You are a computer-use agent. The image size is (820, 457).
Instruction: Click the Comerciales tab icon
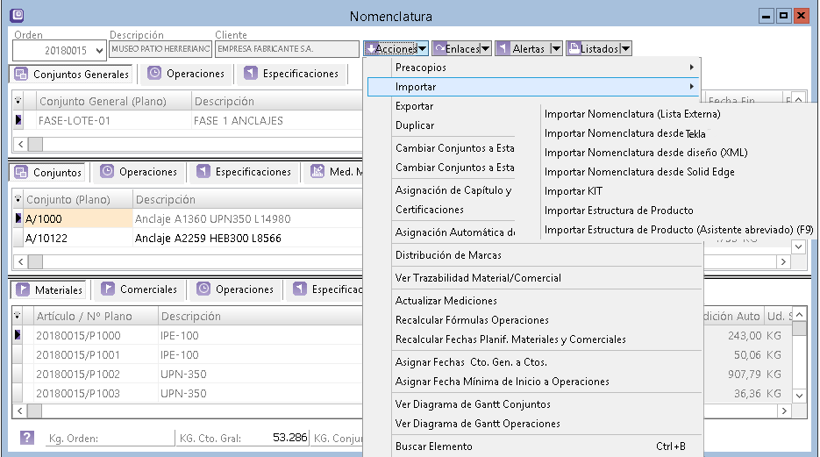point(108,289)
